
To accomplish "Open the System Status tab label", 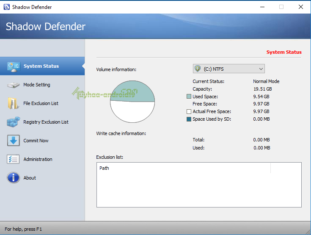I will [41, 66].
